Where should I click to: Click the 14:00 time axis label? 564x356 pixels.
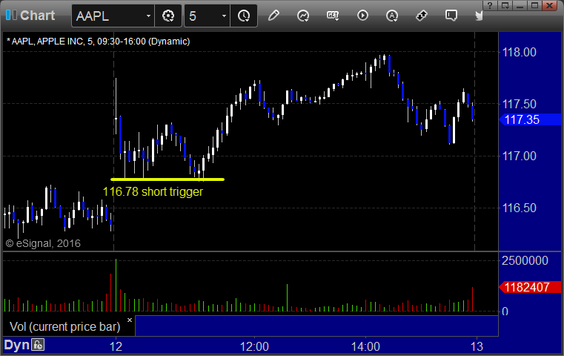coord(365,346)
